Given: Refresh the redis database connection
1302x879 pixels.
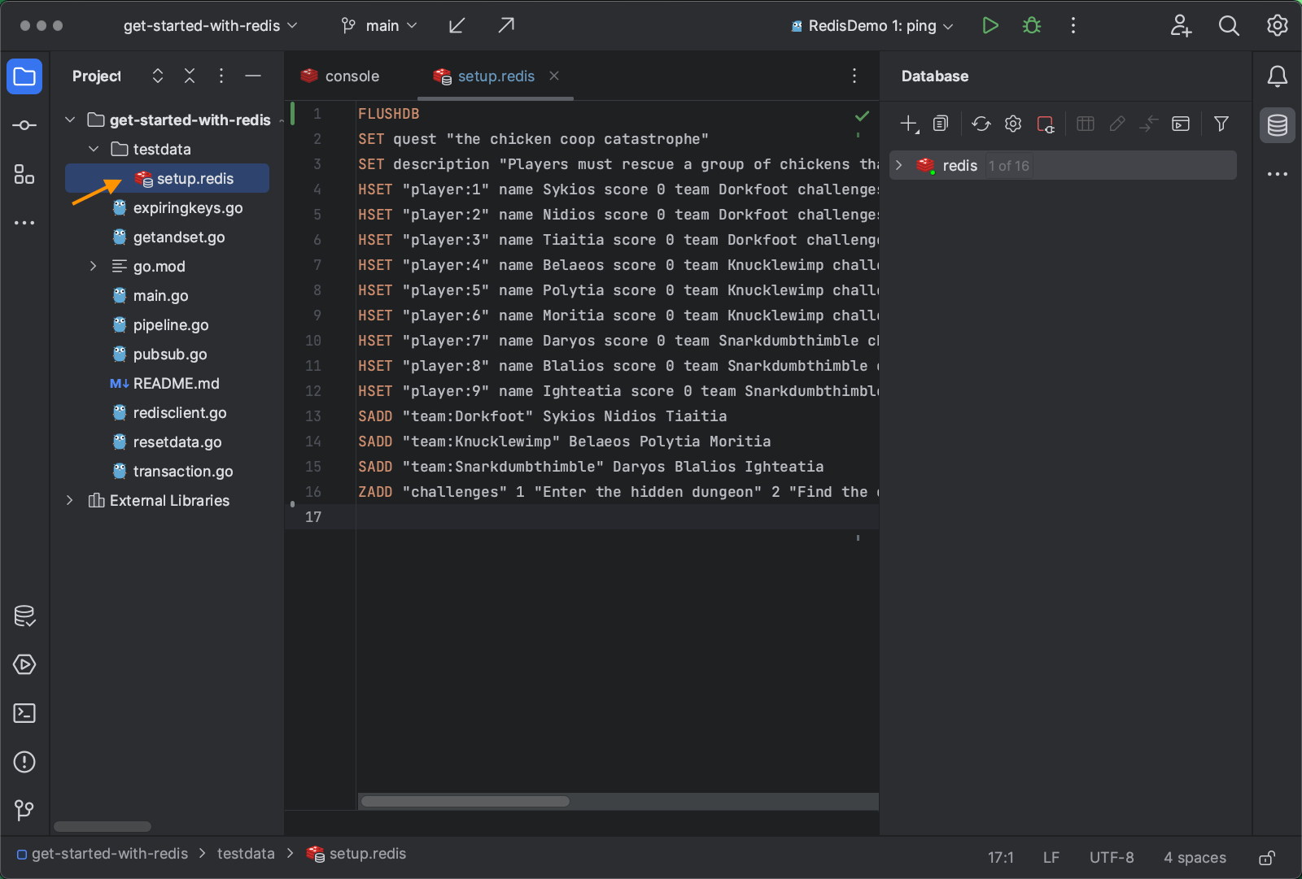Looking at the screenshot, I should [981, 124].
